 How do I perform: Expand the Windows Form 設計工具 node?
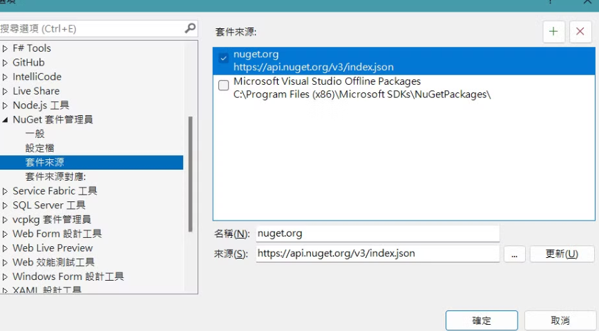pyautogui.click(x=5, y=277)
